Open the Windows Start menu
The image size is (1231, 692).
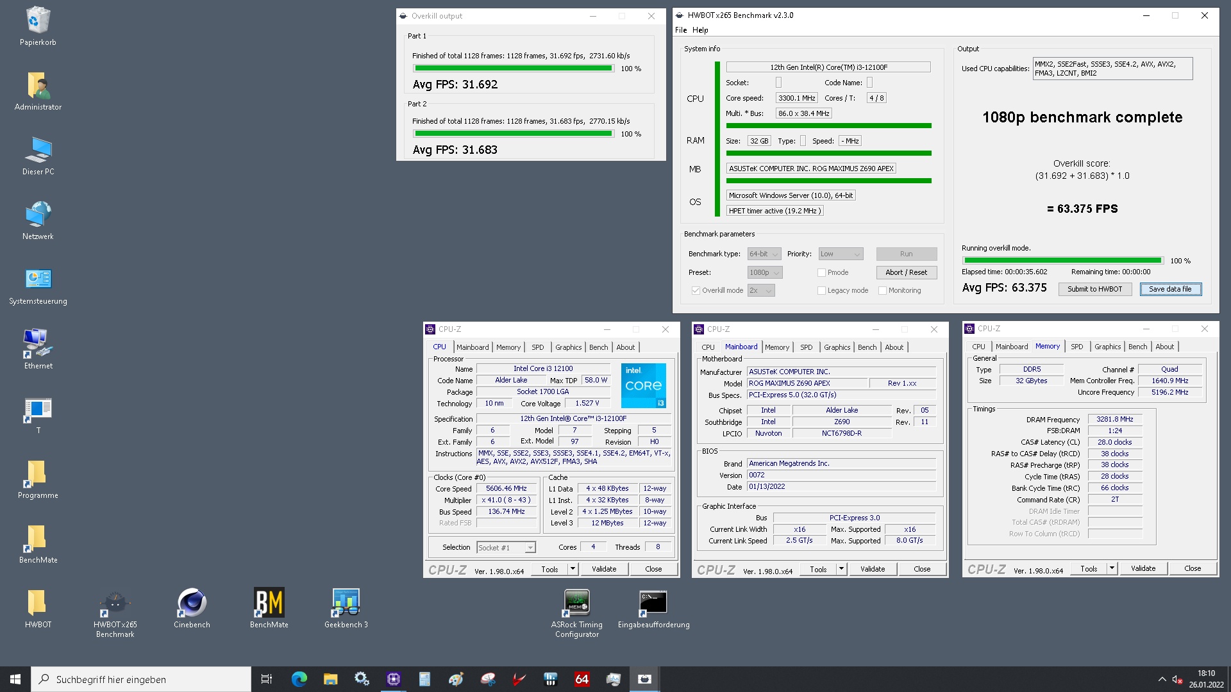(15, 679)
